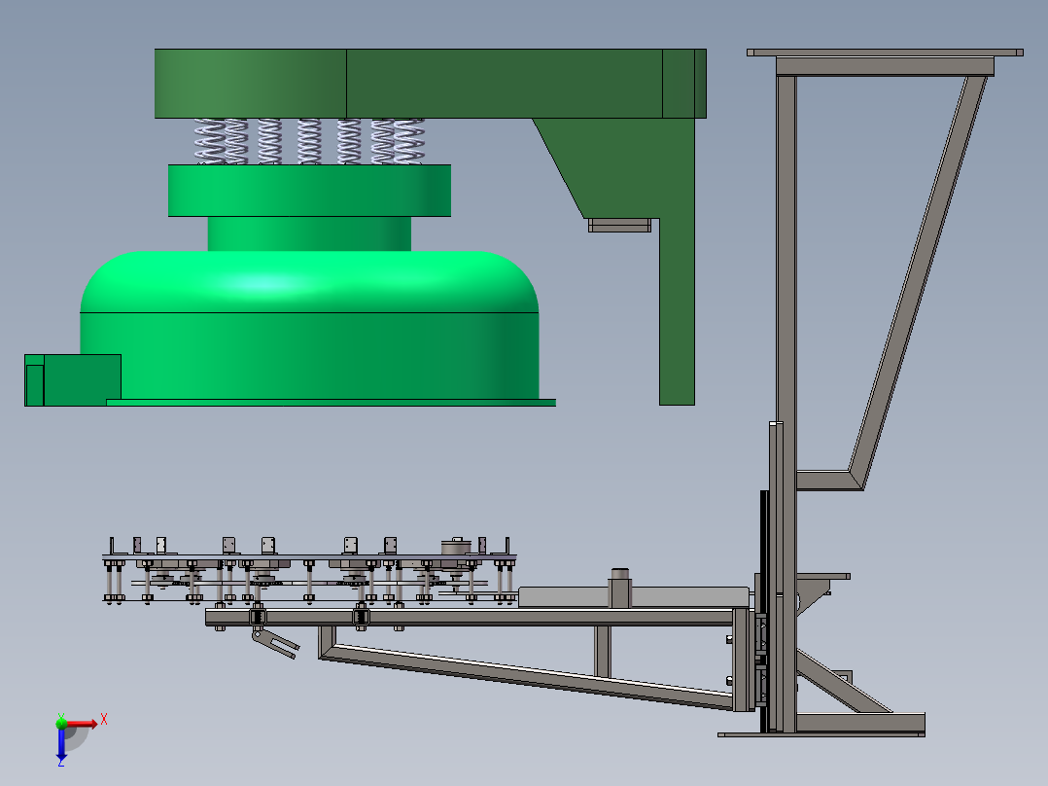Select the small green box left of the hood

click(72, 380)
